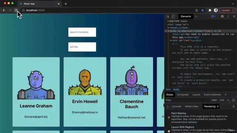
Task: Focus the styles Filter field
Action: coord(187,100)
